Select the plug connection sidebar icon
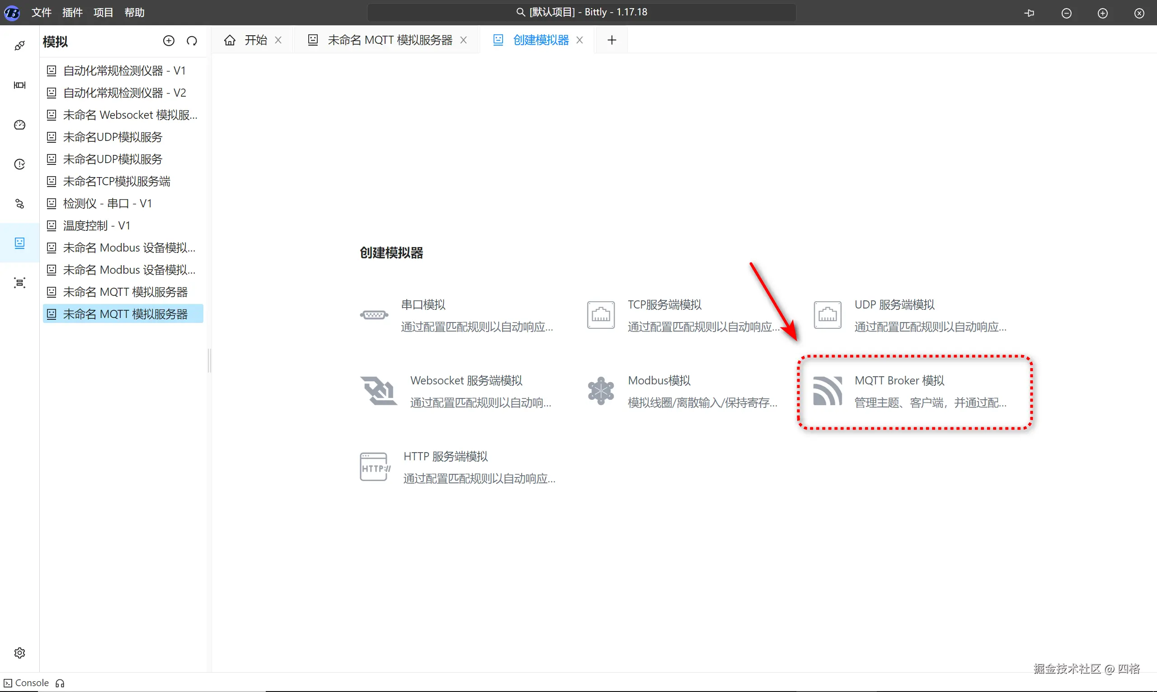This screenshot has height=692, width=1157. click(x=19, y=46)
